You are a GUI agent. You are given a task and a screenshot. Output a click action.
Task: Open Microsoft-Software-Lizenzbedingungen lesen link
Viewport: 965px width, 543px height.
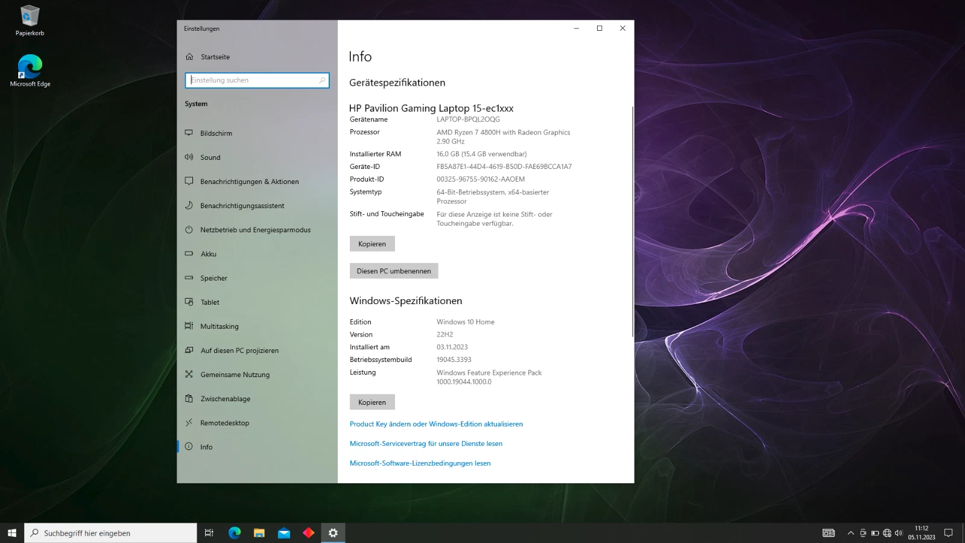click(420, 463)
